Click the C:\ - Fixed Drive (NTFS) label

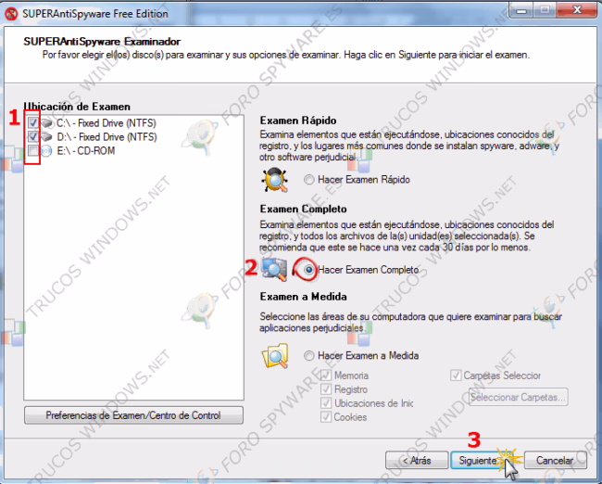tap(107, 123)
